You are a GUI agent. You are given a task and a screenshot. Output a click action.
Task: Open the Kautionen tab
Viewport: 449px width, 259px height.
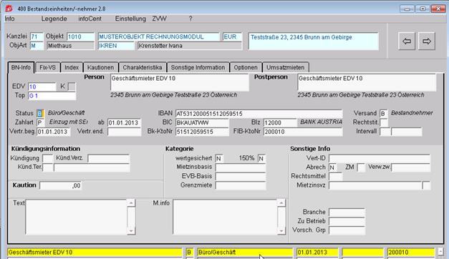100,67
